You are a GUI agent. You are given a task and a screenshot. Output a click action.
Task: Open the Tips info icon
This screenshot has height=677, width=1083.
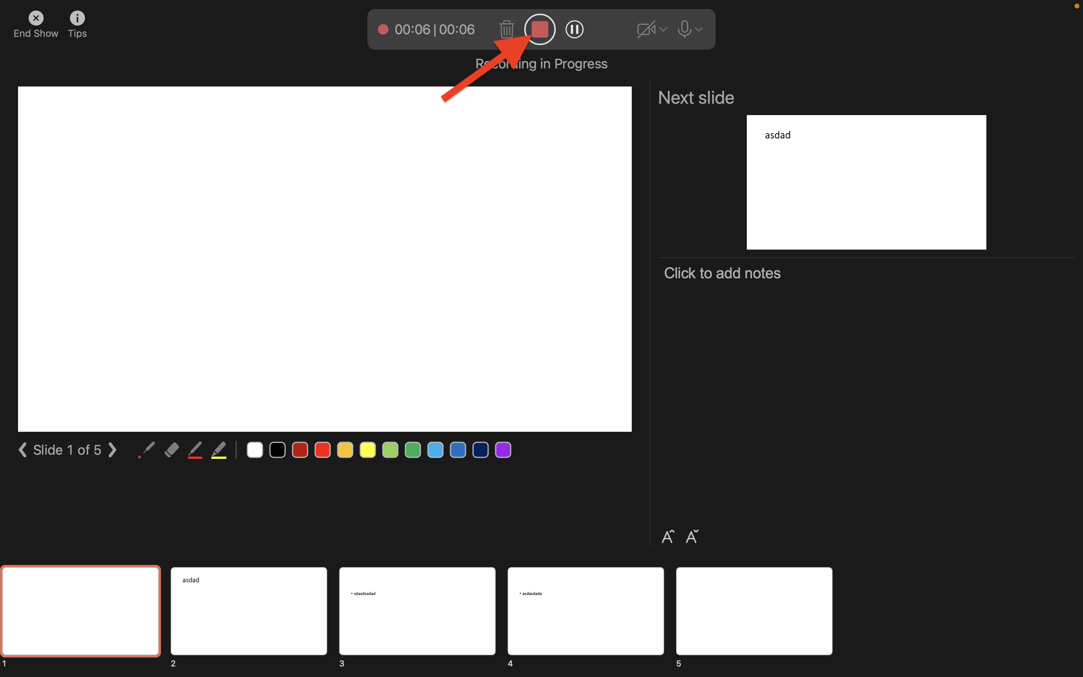coord(77,18)
